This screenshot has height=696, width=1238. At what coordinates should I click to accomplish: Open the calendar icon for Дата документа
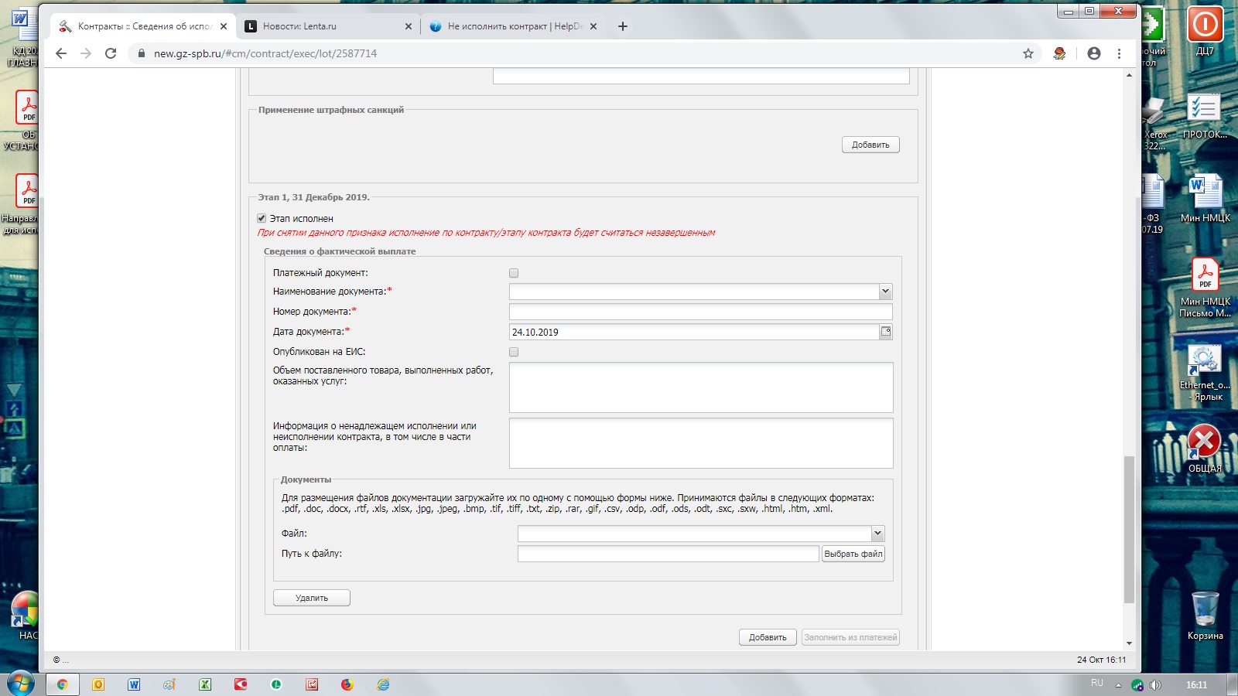886,332
